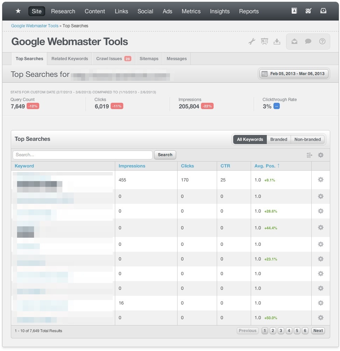Open the Feb 05 - Mar 06 date range picker
This screenshot has width=340, height=351.
(x=294, y=74)
